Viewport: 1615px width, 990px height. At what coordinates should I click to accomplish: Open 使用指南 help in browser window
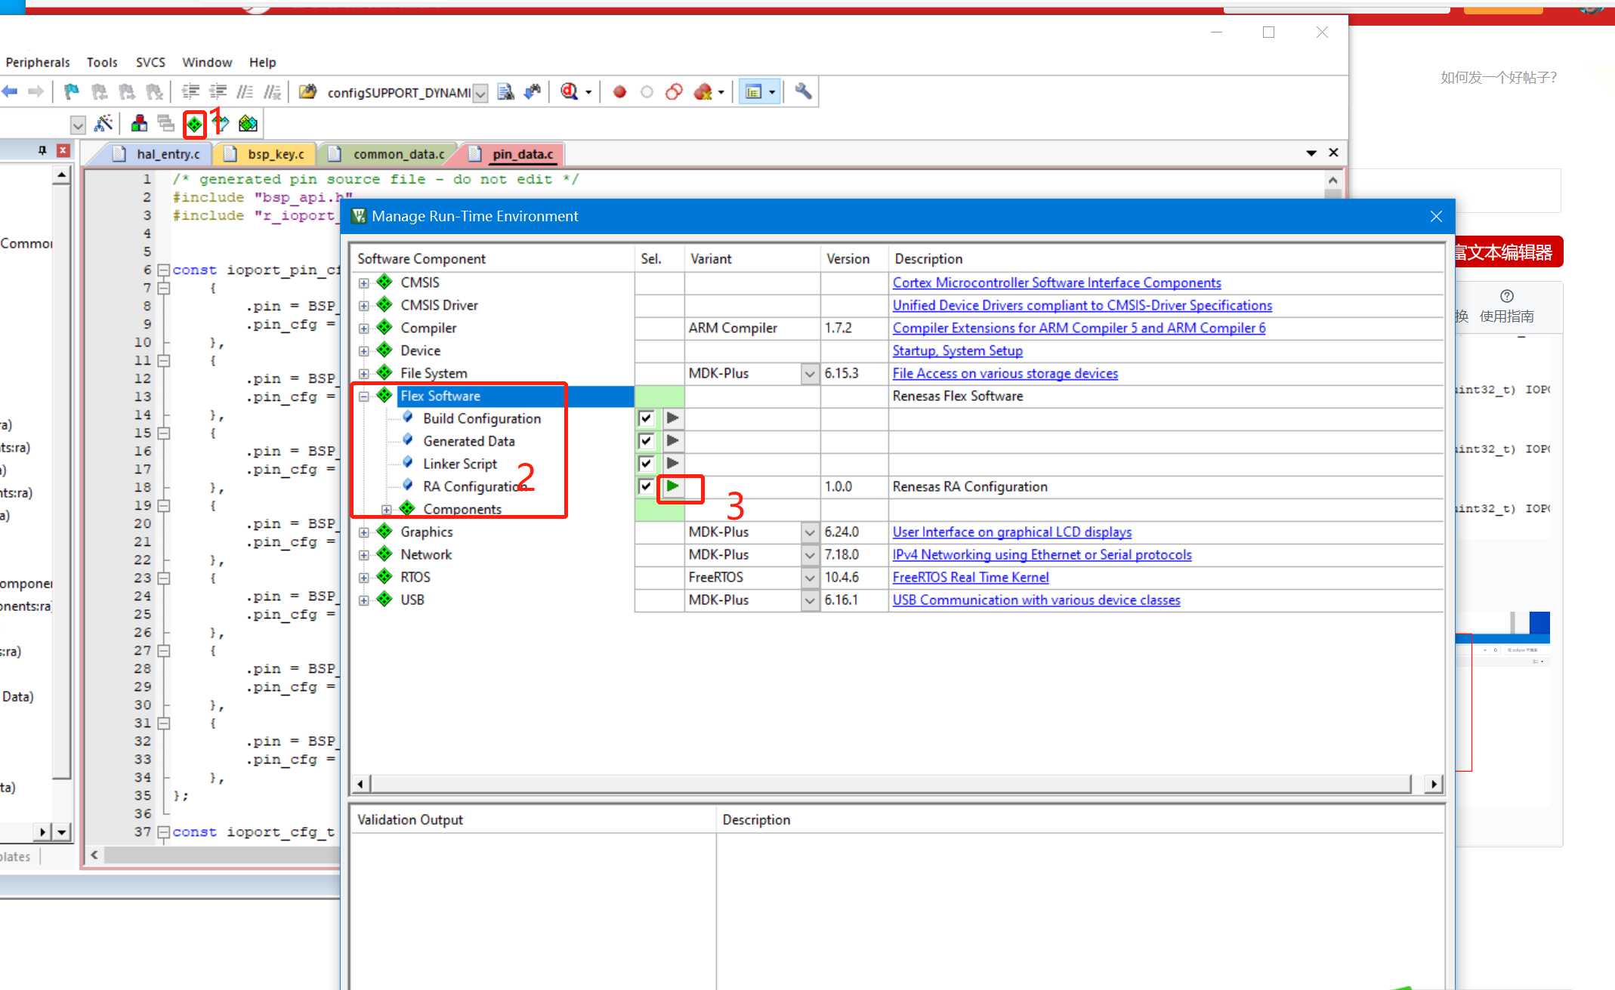(1507, 307)
